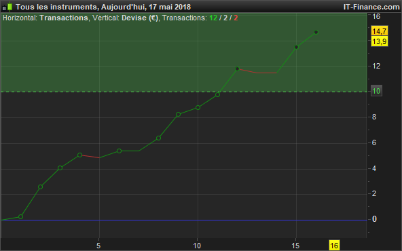Select the data point at transaction 11
This screenshot has height=251, width=402.
pos(218,95)
